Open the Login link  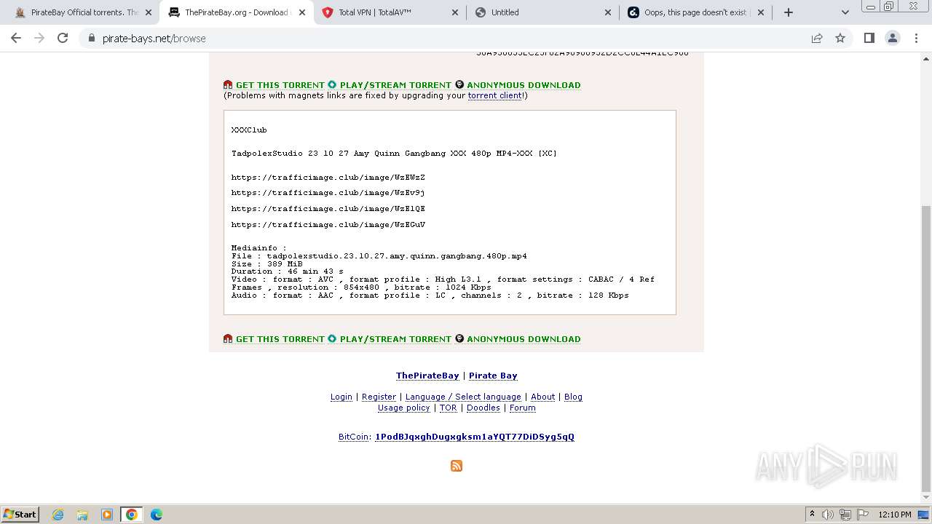click(x=341, y=397)
